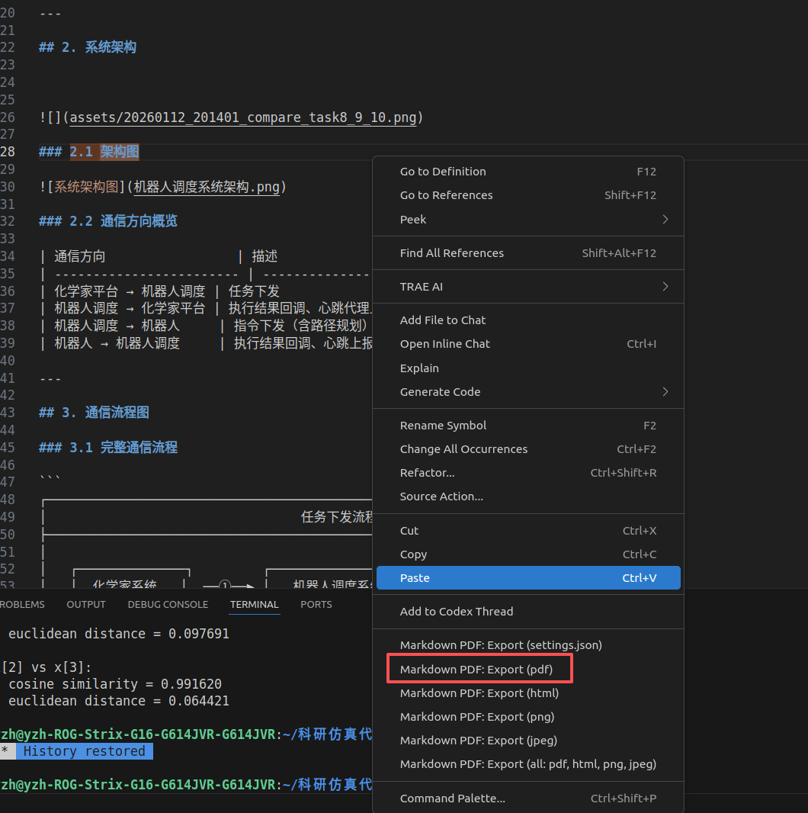Open Source Action... entry
This screenshot has width=808, height=813.
pyautogui.click(x=528, y=496)
